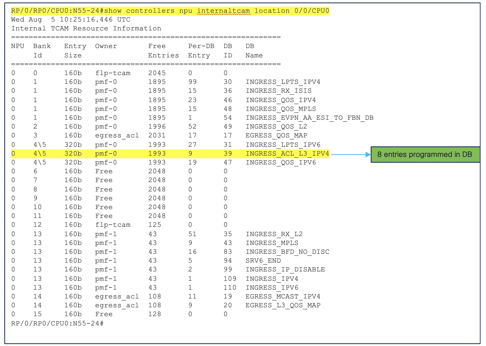Click the DB Name column header
This screenshot has width=486, height=346.
pyautogui.click(x=254, y=51)
